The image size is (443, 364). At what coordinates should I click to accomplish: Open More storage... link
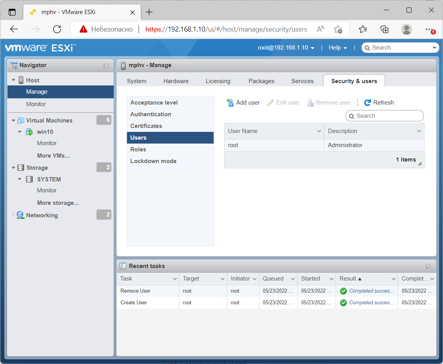click(x=58, y=203)
